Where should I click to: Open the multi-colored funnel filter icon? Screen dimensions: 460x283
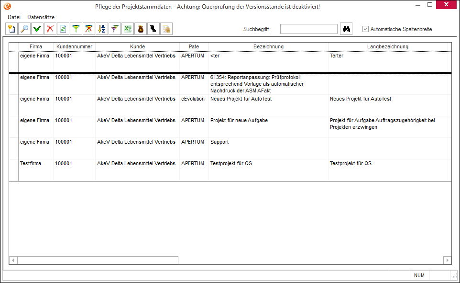[115, 29]
